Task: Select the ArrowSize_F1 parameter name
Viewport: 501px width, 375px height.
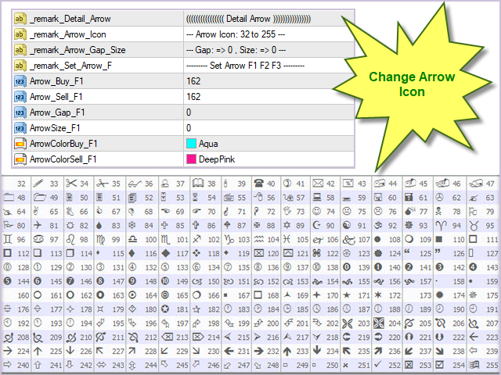Action: coord(55,127)
